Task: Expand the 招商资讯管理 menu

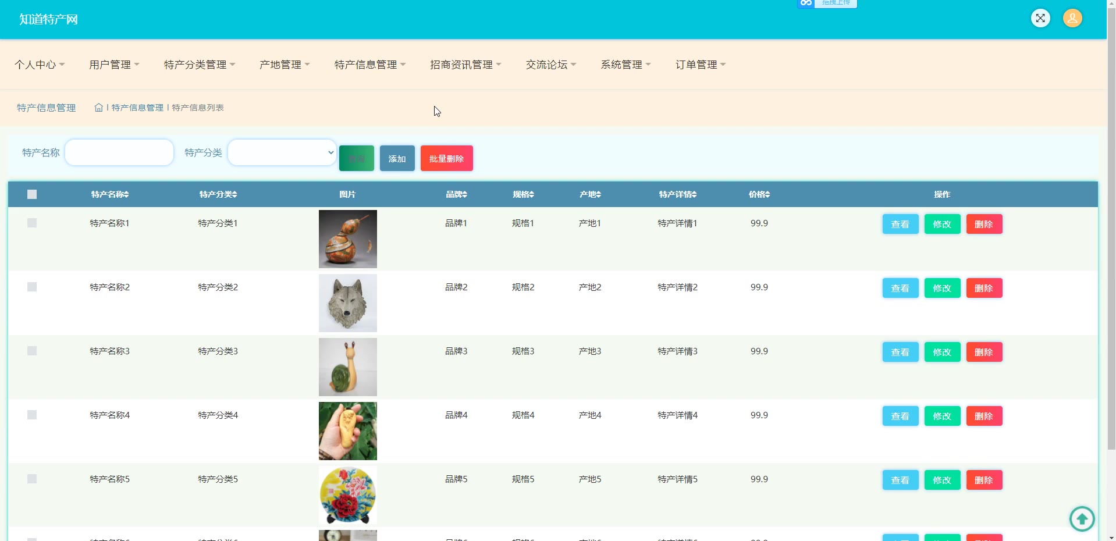Action: pos(465,65)
